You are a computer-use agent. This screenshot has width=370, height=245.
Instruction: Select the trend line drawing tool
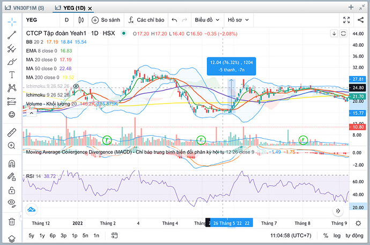[x=11, y=35]
